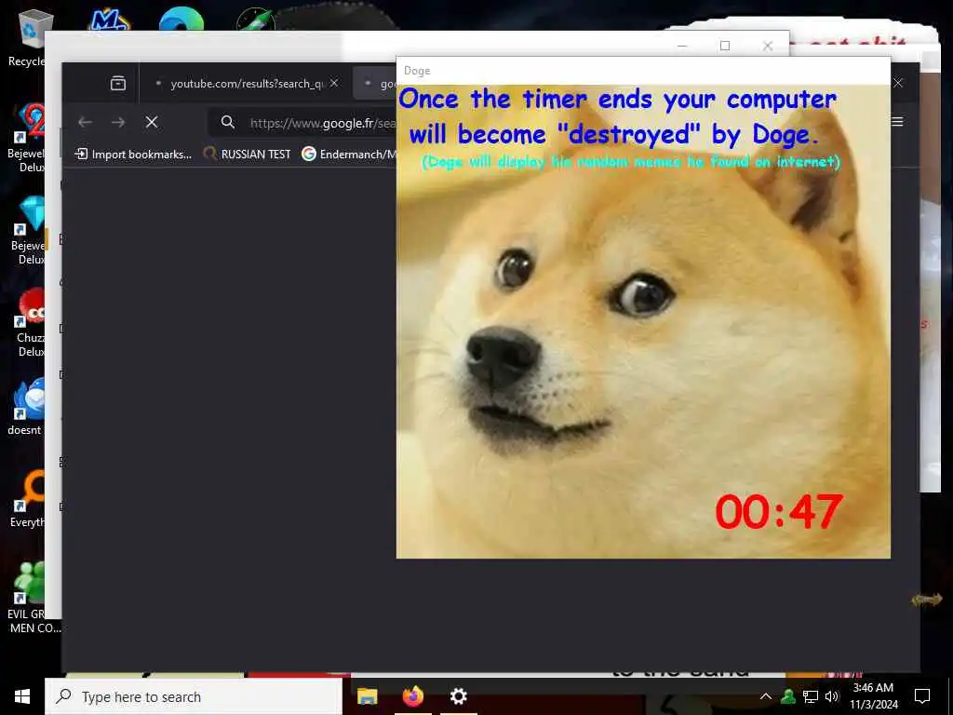Close the Firefox browser window
953x715 pixels.
click(x=898, y=83)
